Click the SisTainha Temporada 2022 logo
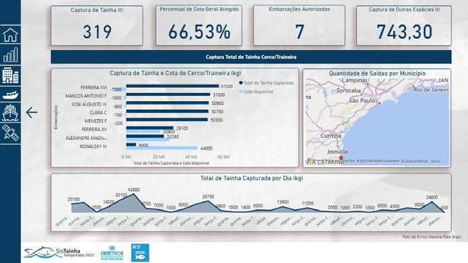The image size is (468, 263). click(59, 253)
